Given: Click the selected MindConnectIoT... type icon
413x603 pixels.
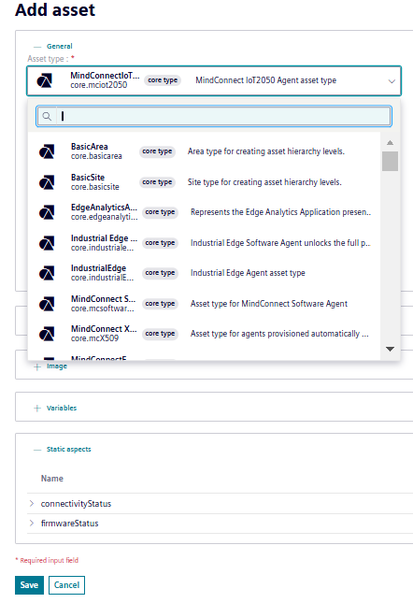Looking at the screenshot, I should point(45,80).
